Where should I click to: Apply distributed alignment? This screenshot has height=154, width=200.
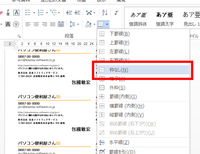(61, 24)
